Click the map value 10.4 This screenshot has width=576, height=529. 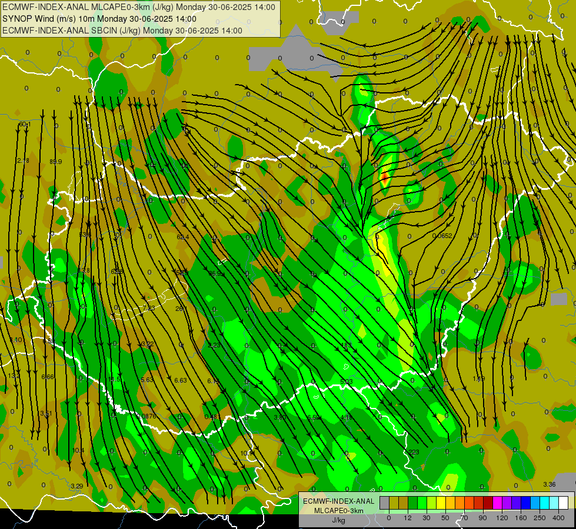coord(78,450)
